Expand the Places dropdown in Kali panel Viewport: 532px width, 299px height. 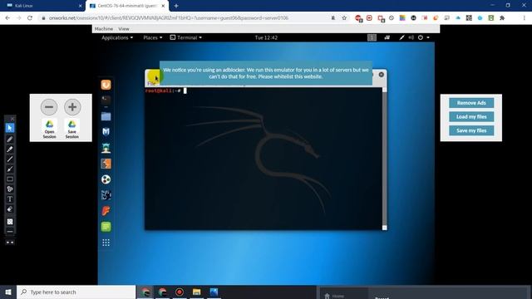click(153, 37)
